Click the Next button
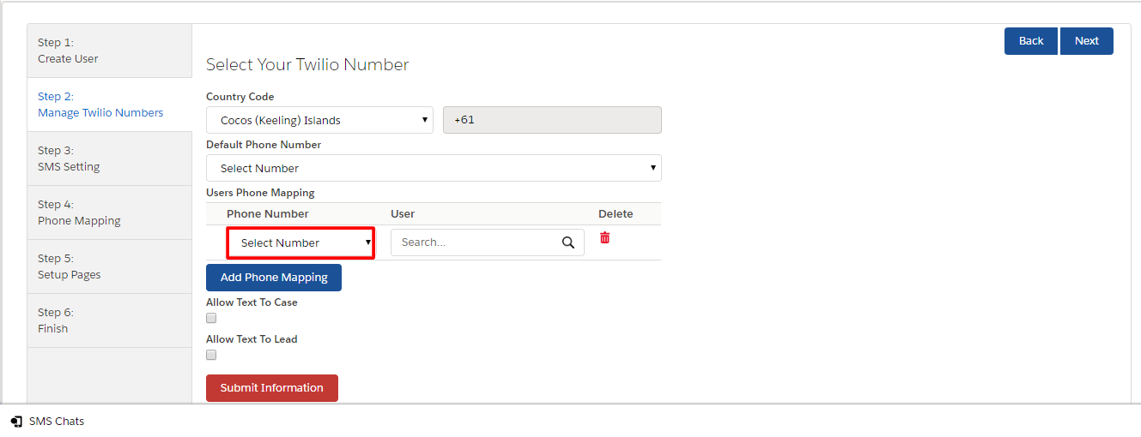This screenshot has width=1141, height=437. 1087,41
